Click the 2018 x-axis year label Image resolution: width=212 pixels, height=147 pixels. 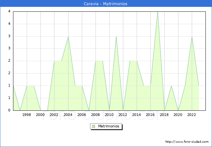pos(164,115)
